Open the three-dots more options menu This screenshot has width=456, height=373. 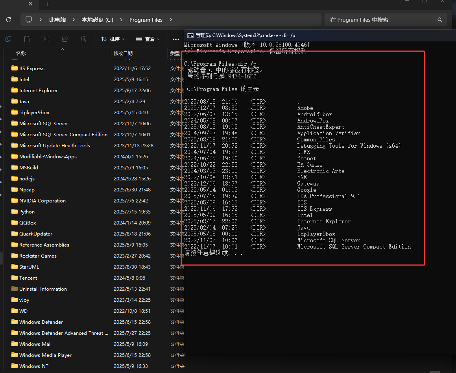click(175, 39)
